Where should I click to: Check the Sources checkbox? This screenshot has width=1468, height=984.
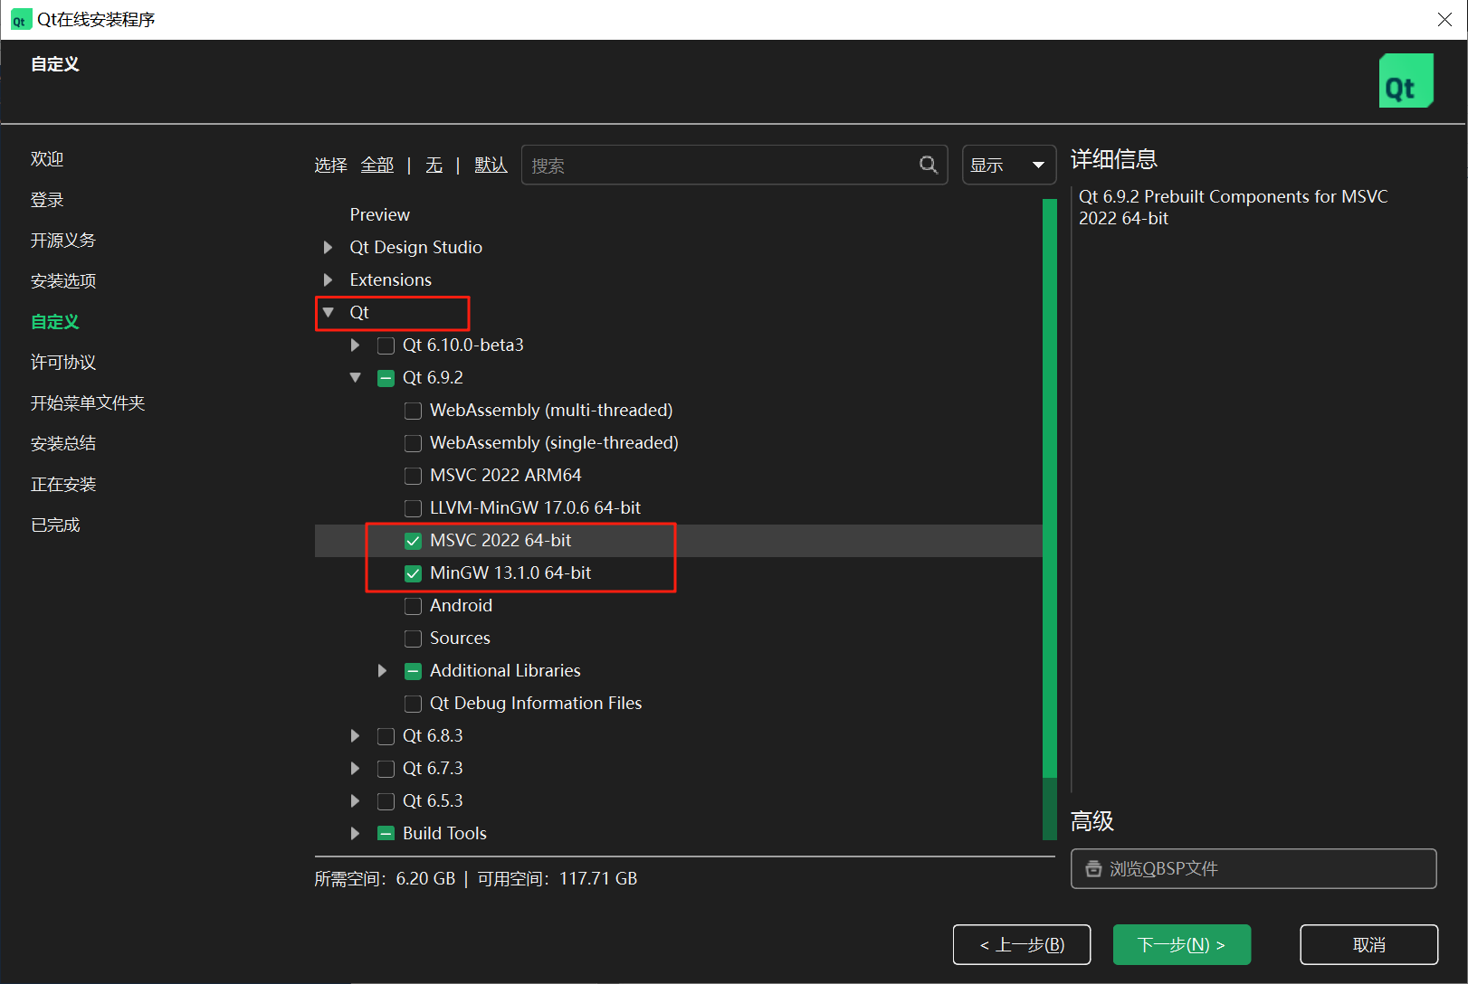pos(413,639)
